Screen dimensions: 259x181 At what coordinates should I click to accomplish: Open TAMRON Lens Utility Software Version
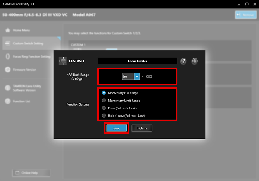coord(27,88)
